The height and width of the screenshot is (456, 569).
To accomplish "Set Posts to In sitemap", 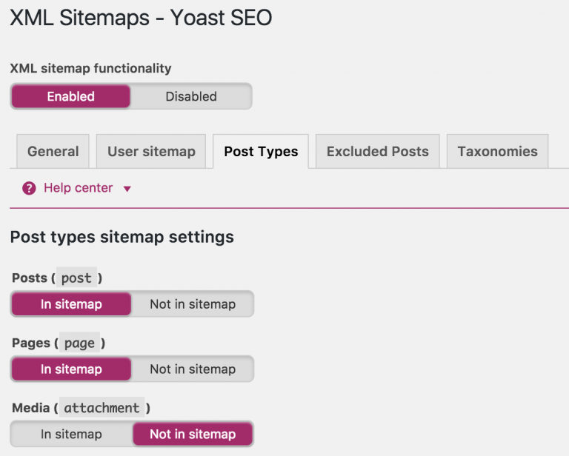I will tap(71, 304).
